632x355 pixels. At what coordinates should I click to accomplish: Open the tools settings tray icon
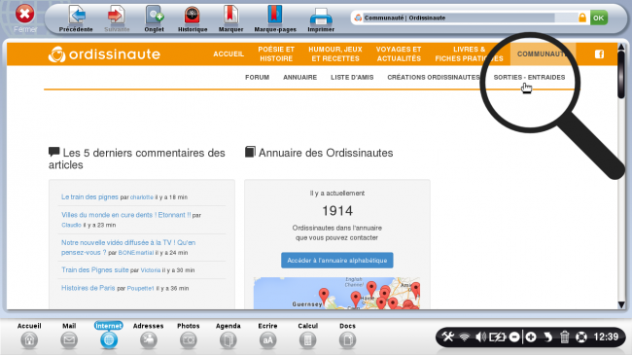coord(448,337)
